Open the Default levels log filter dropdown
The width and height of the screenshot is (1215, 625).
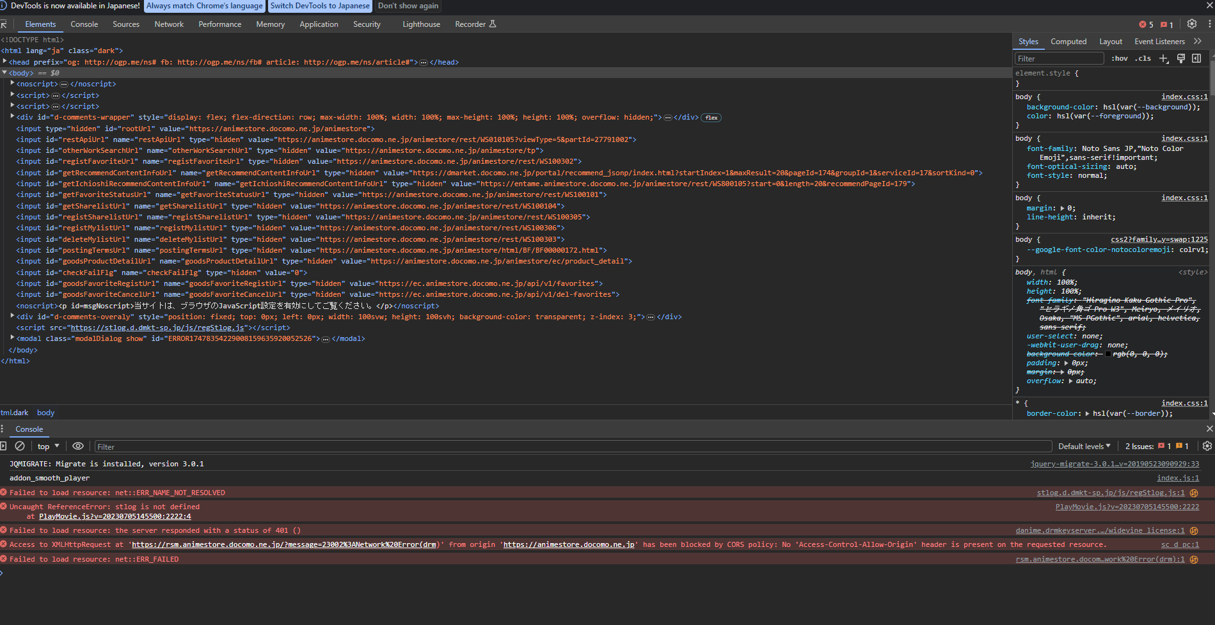click(1084, 446)
